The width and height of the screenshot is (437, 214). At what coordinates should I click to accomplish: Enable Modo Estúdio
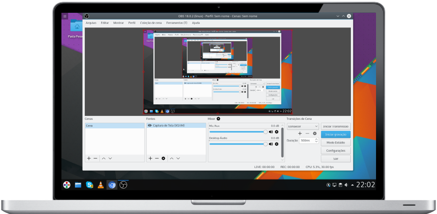pyautogui.click(x=335, y=142)
